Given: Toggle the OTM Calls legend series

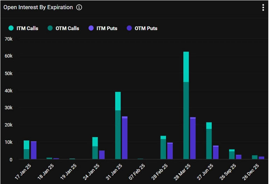Looking at the screenshot, I should (63, 28).
